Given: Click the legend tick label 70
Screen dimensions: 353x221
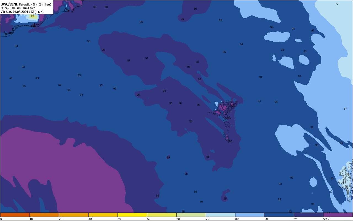Looking at the screenshot, I should click(x=207, y=219).
